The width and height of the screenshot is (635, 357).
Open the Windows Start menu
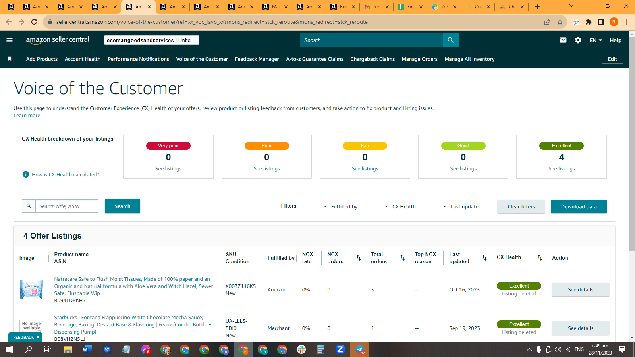(x=10, y=349)
